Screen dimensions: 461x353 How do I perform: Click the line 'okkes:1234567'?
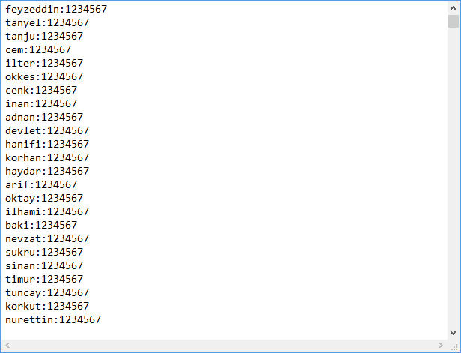(x=44, y=77)
